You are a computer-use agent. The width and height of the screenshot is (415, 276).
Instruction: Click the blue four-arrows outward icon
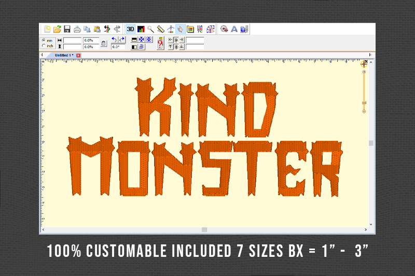click(149, 39)
